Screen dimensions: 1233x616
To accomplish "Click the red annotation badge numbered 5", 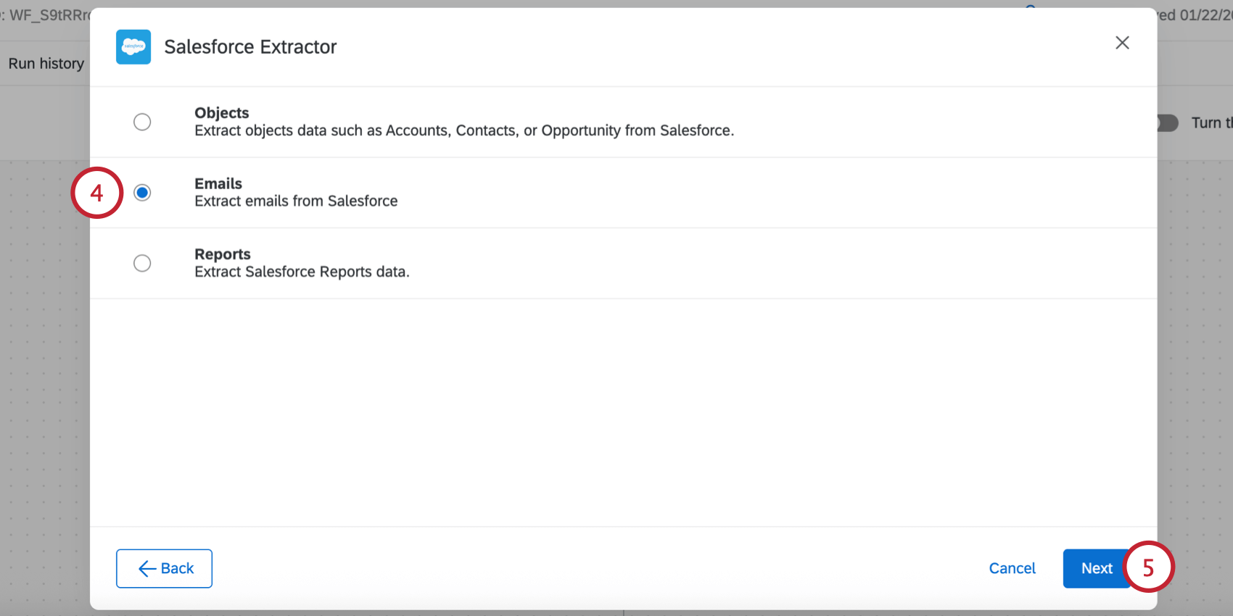I will click(x=1149, y=567).
